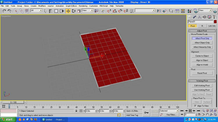Switch to the Link Info tab
218x122 pixels.
tap(212, 26)
